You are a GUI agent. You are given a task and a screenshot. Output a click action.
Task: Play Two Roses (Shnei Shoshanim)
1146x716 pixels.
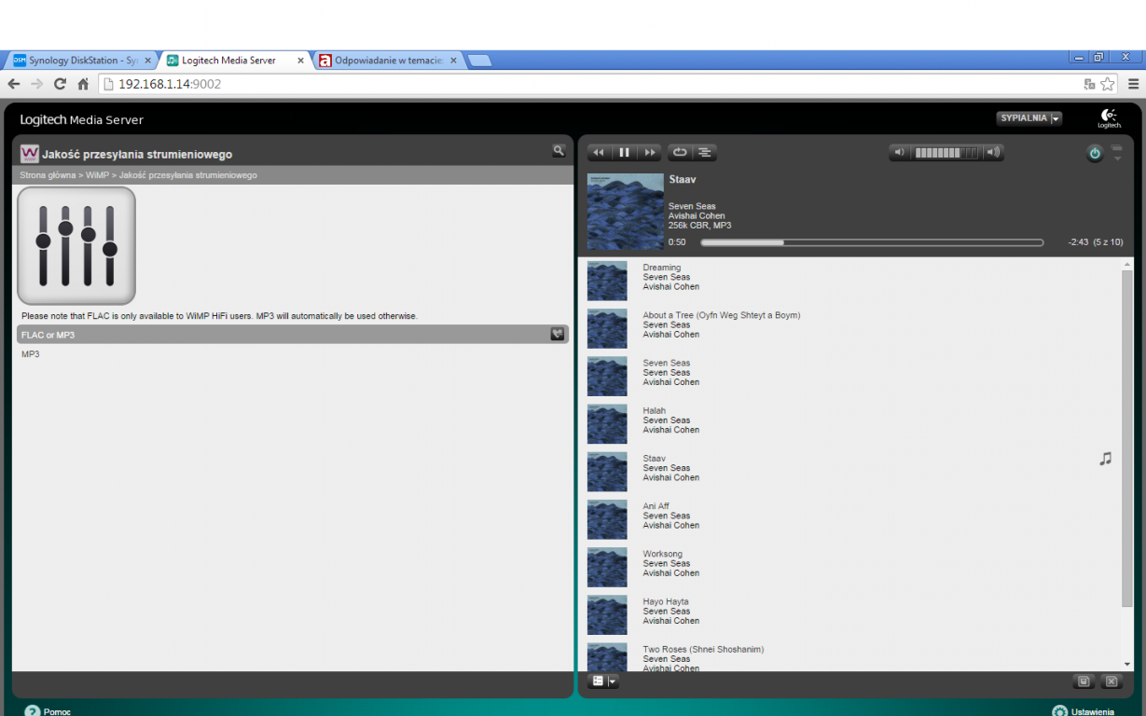tap(703, 649)
